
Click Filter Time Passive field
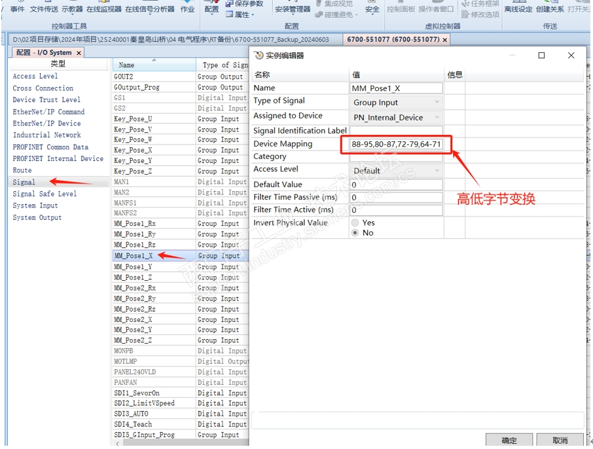396,197
